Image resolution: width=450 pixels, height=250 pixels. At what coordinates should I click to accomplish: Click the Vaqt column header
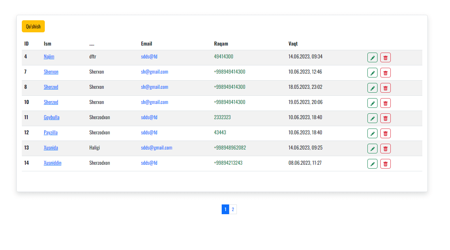293,44
